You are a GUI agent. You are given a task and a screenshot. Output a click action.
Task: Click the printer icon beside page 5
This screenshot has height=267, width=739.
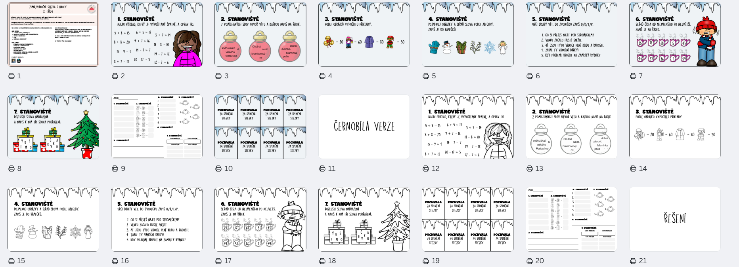426,76
